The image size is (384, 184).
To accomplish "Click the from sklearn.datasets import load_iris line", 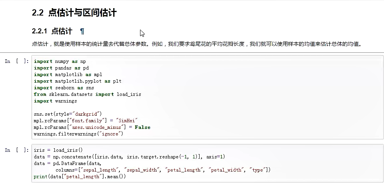I will coord(87,94).
